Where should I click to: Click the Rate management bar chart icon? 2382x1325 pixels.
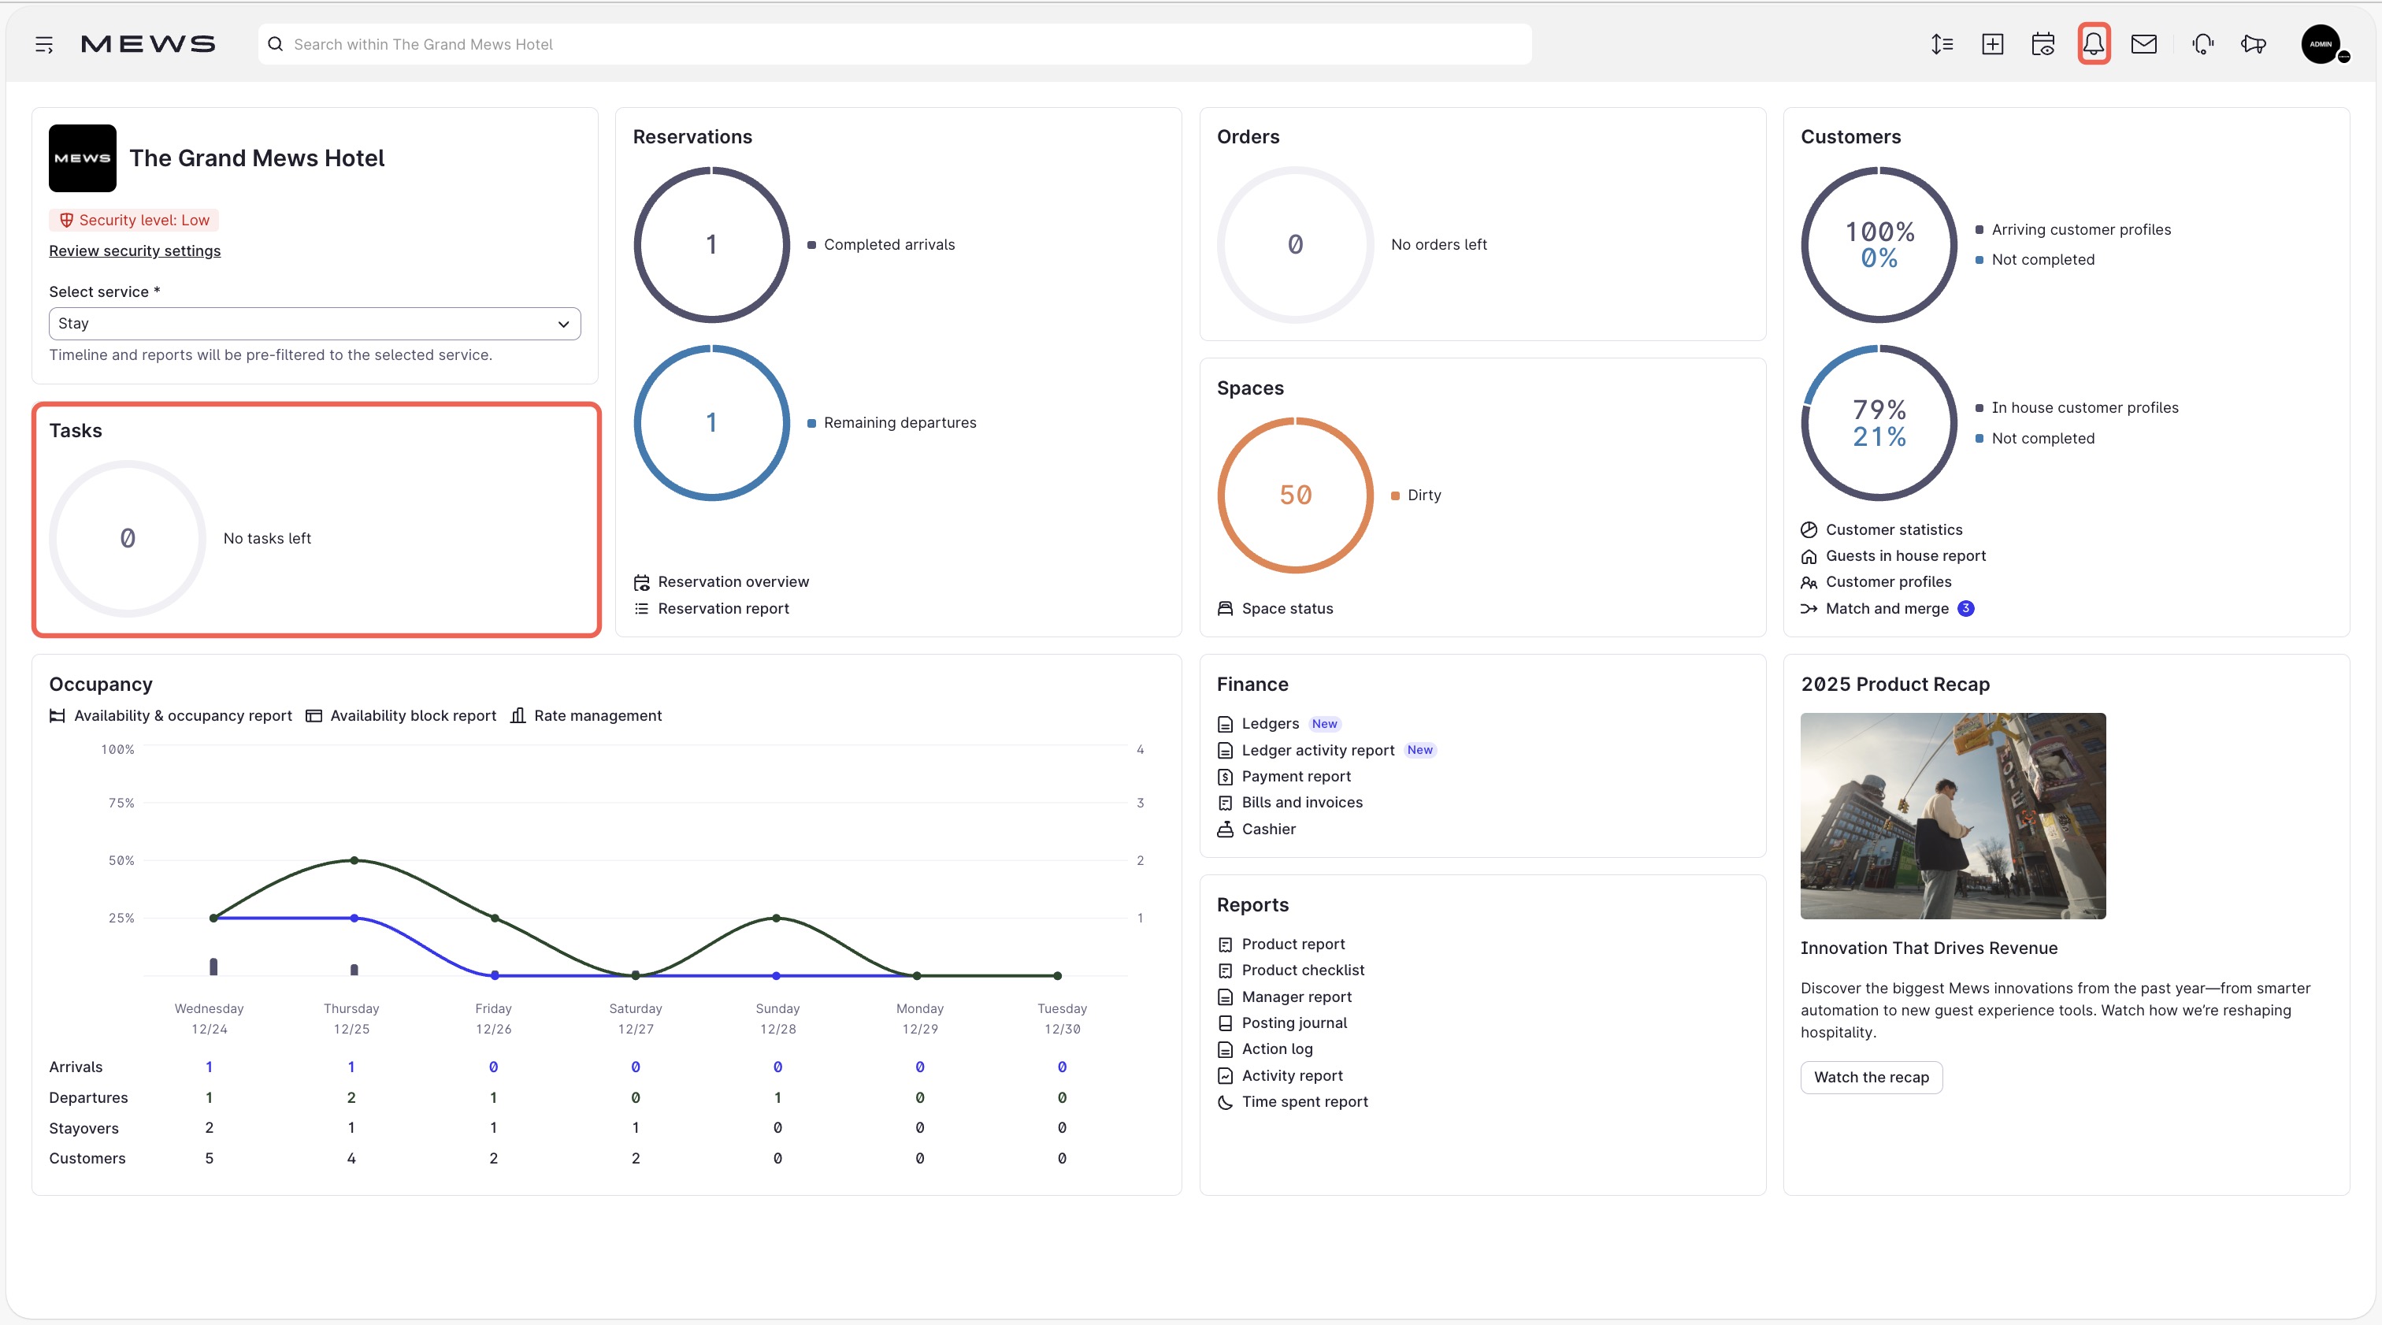click(518, 715)
